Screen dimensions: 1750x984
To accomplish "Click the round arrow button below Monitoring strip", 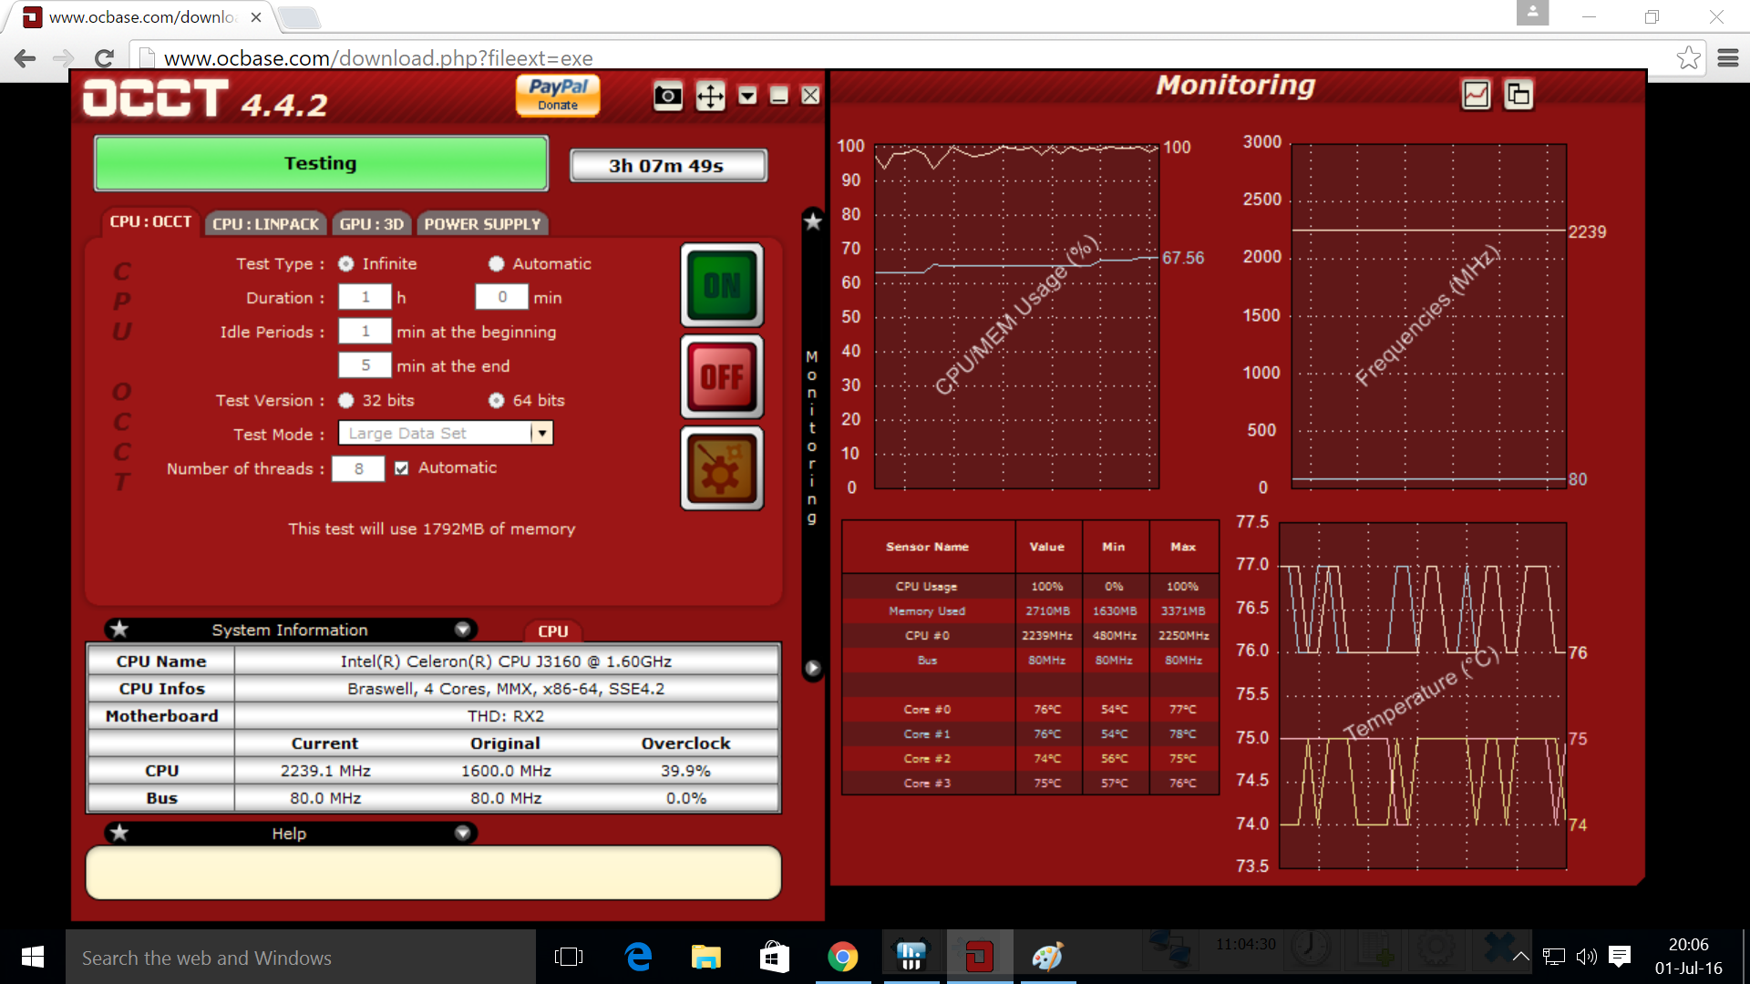I will pos(812,668).
